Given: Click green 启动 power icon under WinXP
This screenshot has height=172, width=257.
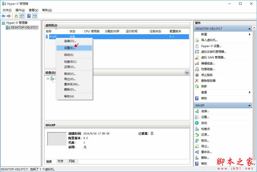Looking at the screenshot, I should tap(197, 123).
